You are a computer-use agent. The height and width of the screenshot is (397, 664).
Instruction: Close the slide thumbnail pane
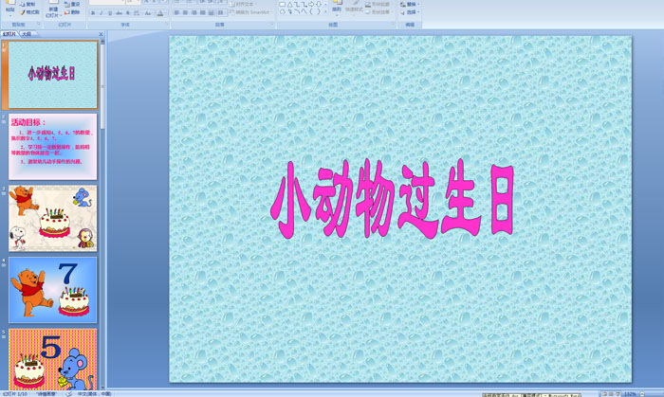click(x=101, y=33)
